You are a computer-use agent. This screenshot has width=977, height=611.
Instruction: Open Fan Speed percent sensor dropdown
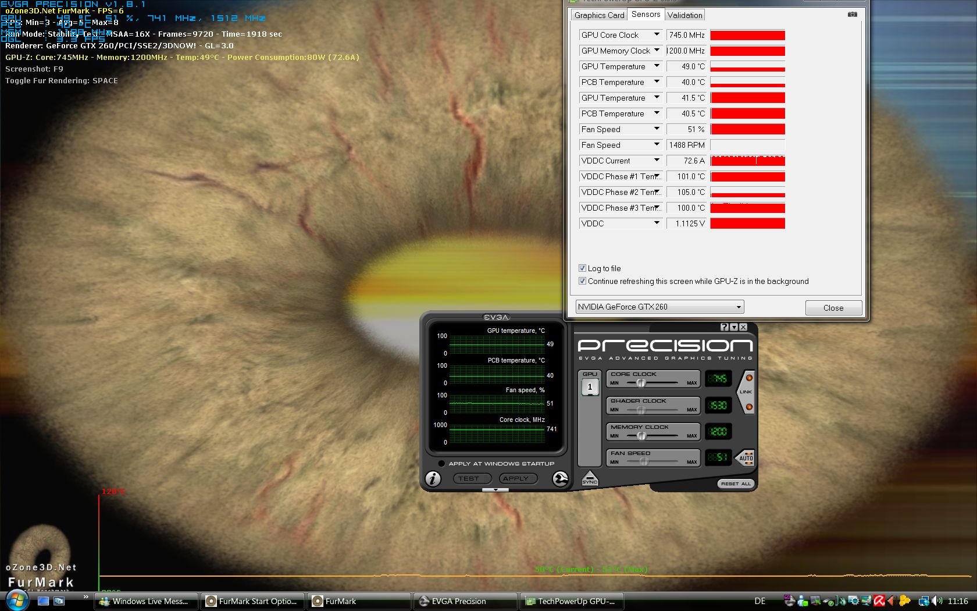coord(657,129)
